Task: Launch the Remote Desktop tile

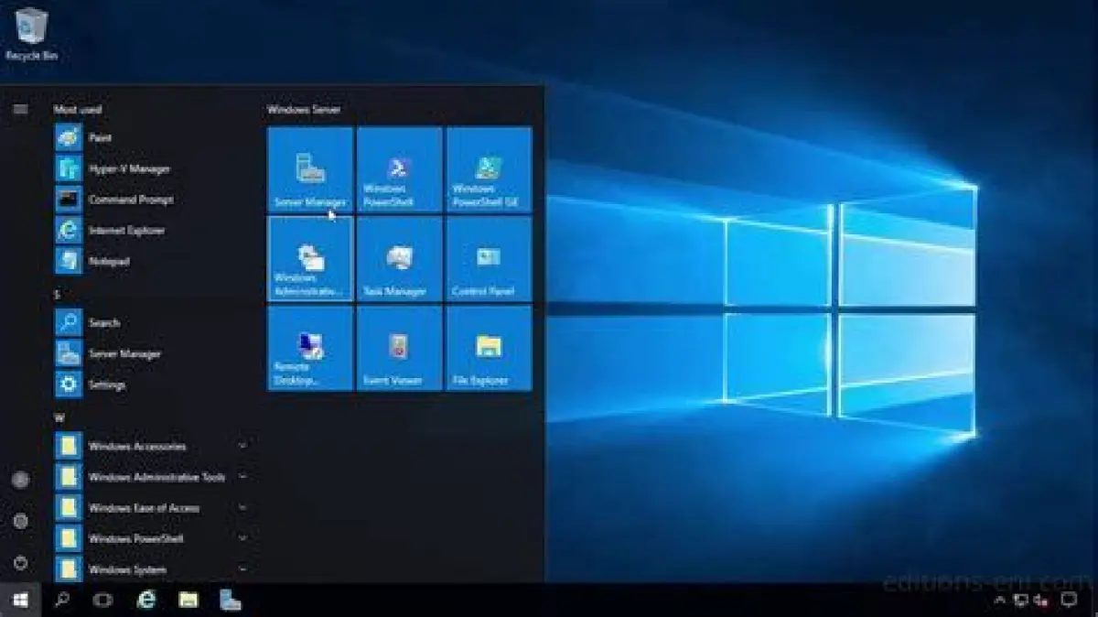Action: pyautogui.click(x=310, y=349)
